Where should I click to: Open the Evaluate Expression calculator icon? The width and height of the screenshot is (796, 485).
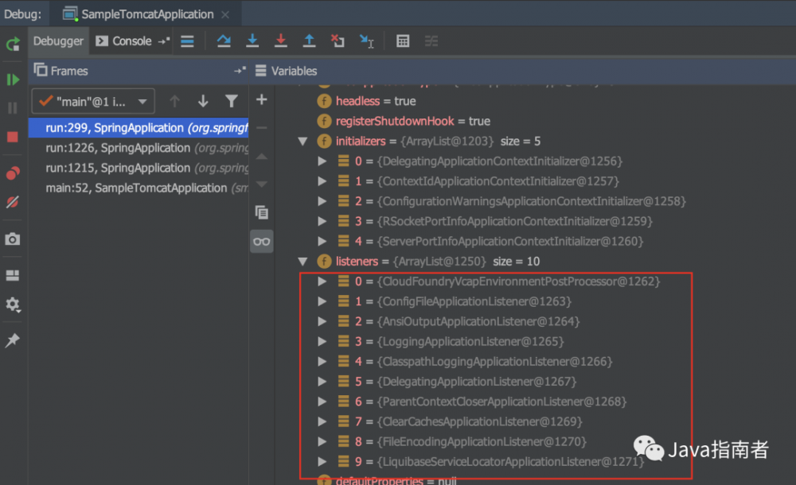403,41
